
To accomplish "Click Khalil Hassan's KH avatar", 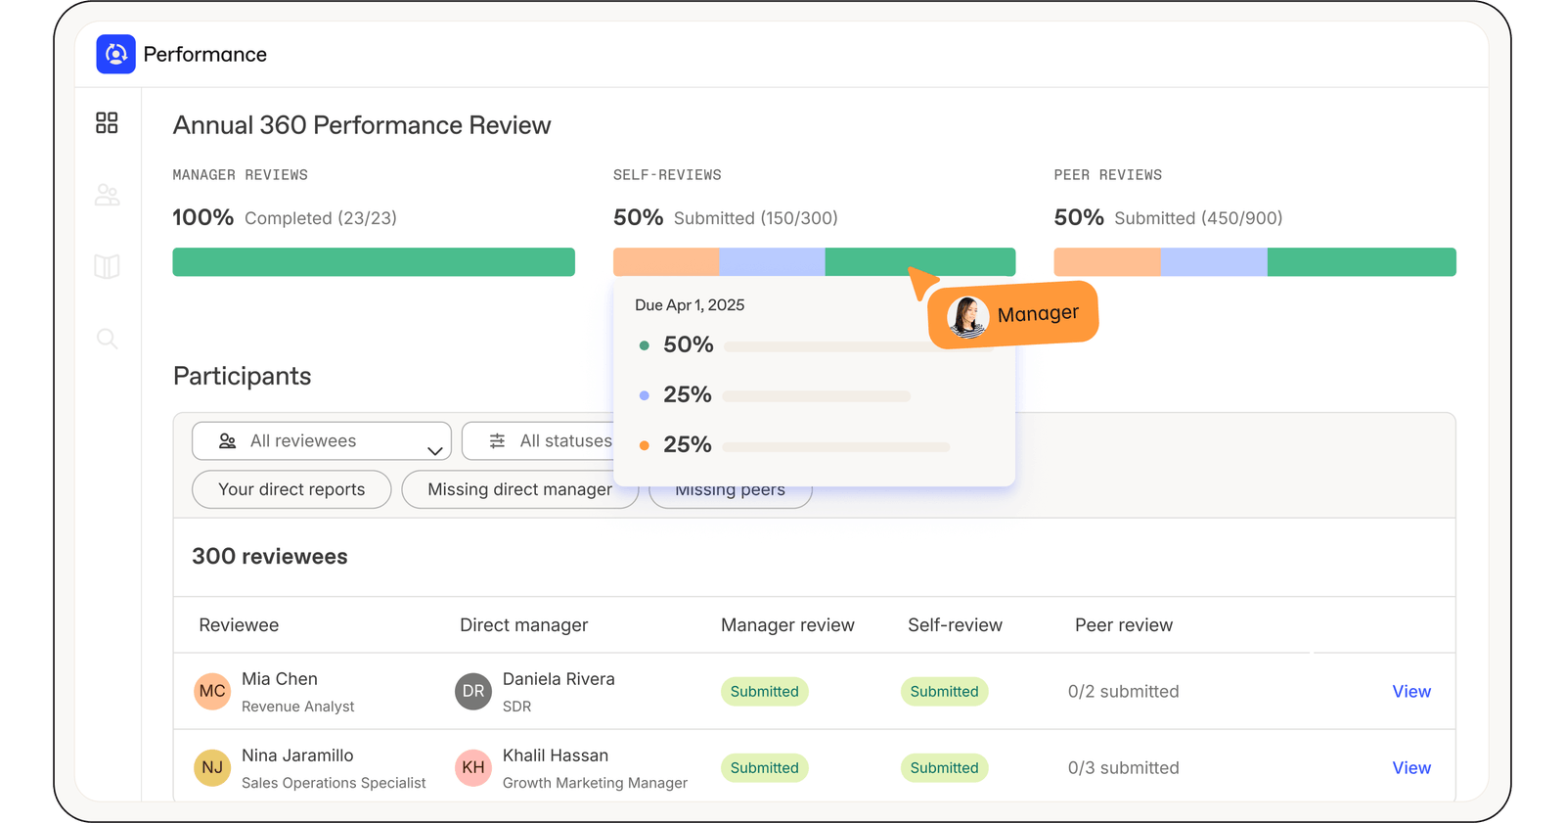I will 473,767.
